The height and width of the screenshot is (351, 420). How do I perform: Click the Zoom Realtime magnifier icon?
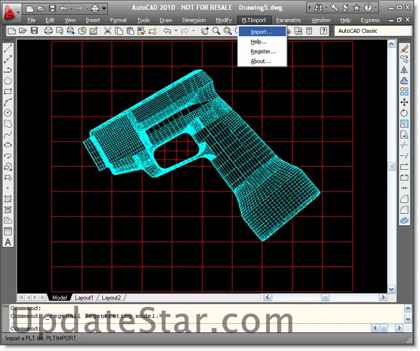coord(216,31)
